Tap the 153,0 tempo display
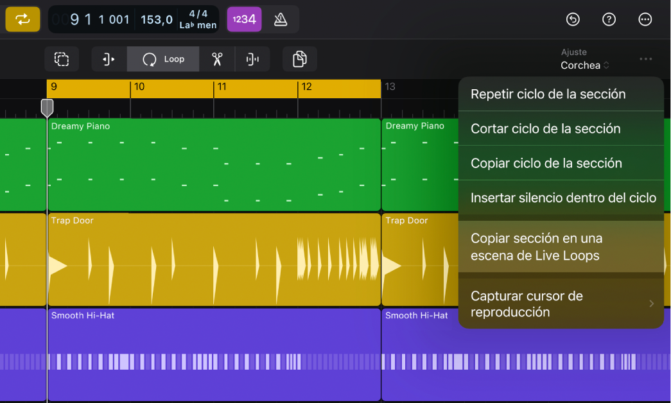671x403 pixels. [156, 19]
